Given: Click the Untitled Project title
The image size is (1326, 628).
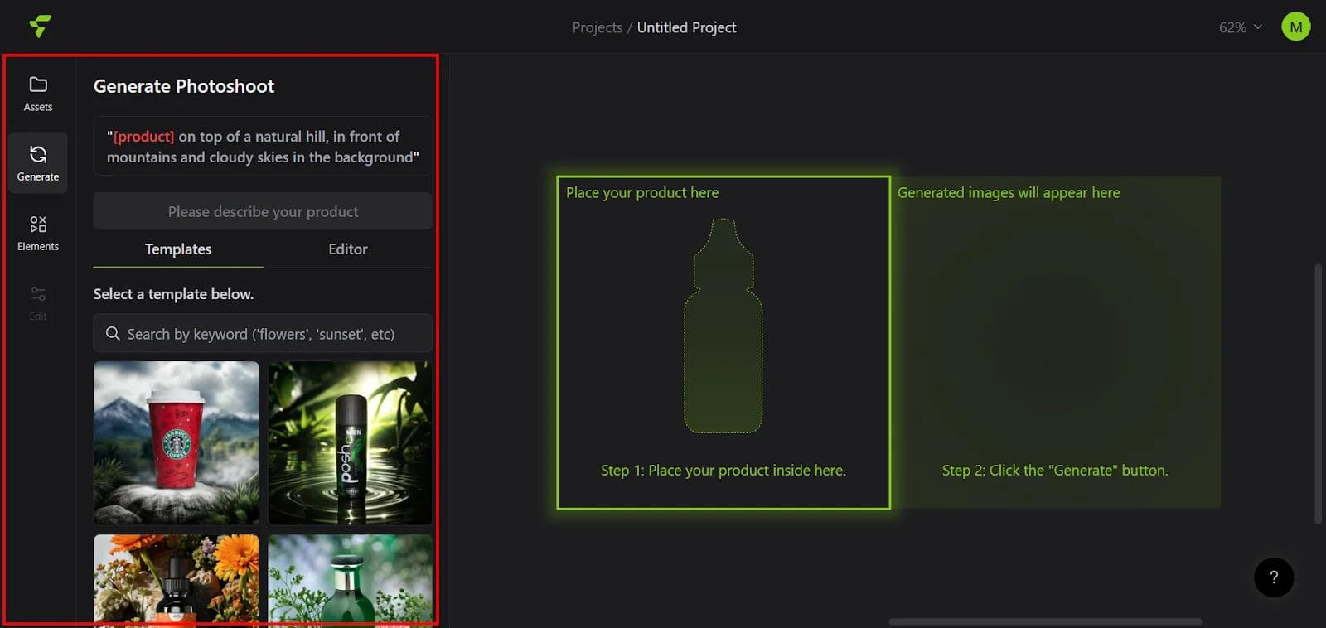Looking at the screenshot, I should point(686,27).
